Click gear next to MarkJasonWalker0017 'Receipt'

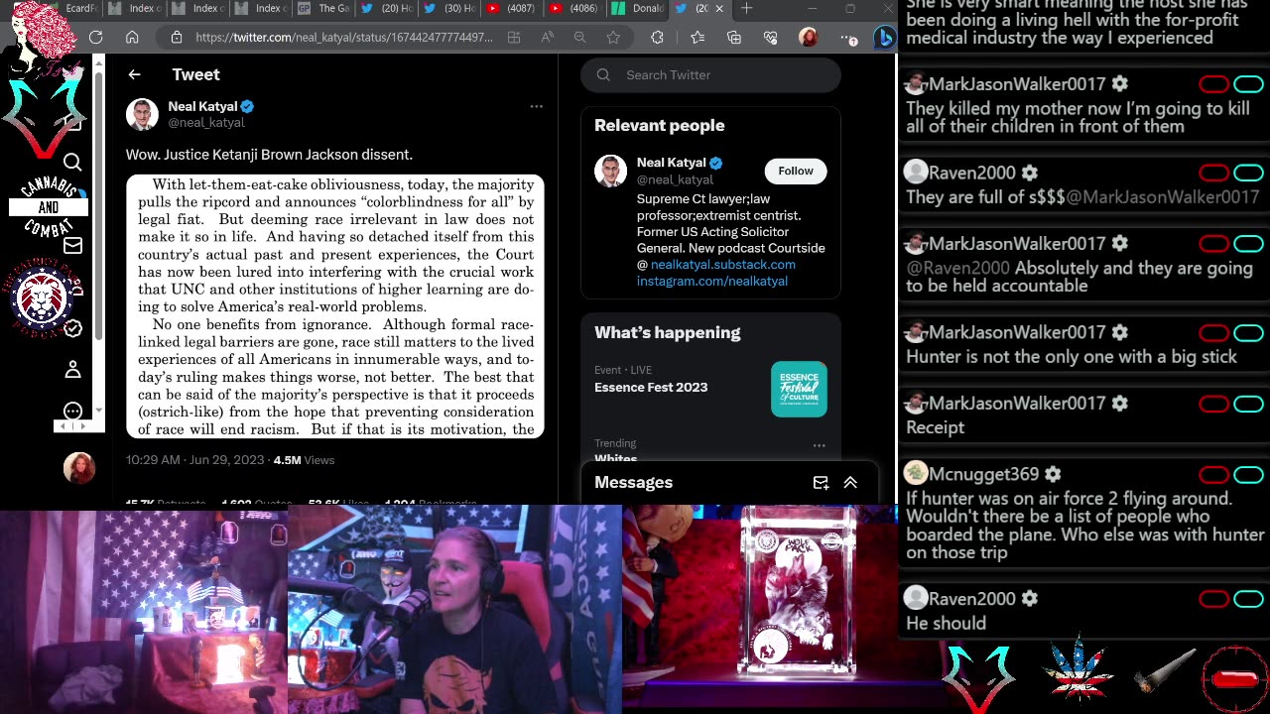tap(1120, 403)
